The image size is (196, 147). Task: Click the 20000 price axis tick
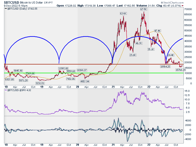188,62
